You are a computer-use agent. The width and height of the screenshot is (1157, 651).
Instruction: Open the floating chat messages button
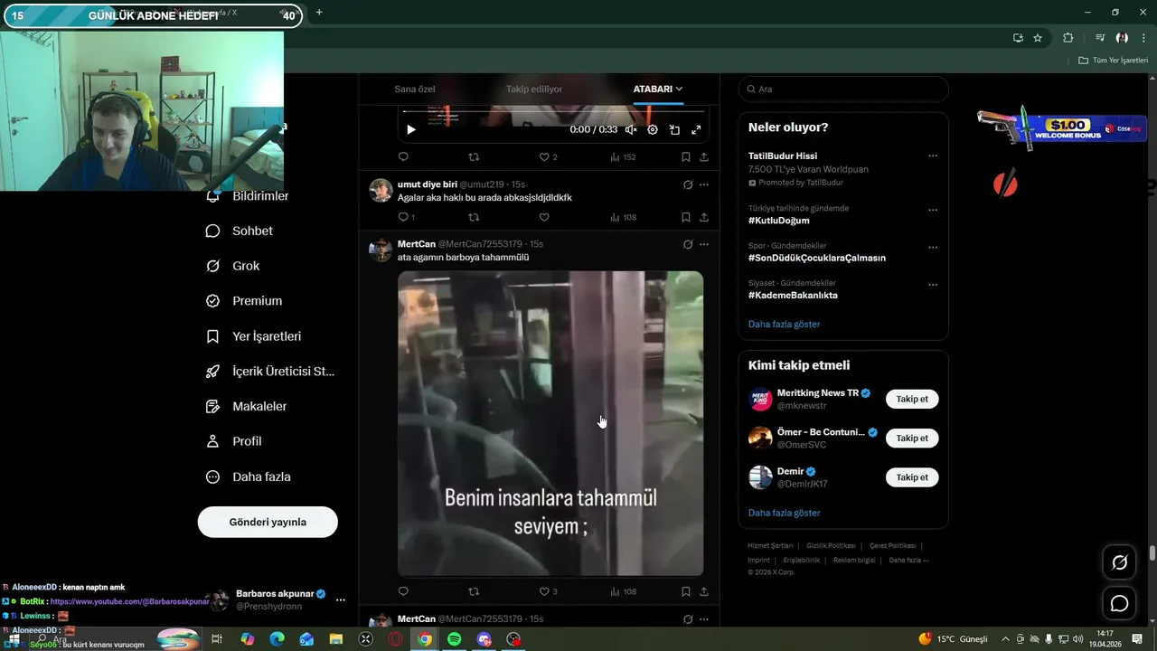coord(1119,603)
